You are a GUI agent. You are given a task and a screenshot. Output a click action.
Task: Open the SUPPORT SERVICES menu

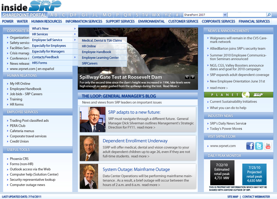tap(120, 21)
